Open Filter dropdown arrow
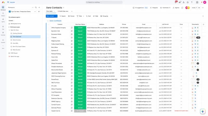Image resolution: width=208 pixels, height=116 pixels. pos(83,16)
